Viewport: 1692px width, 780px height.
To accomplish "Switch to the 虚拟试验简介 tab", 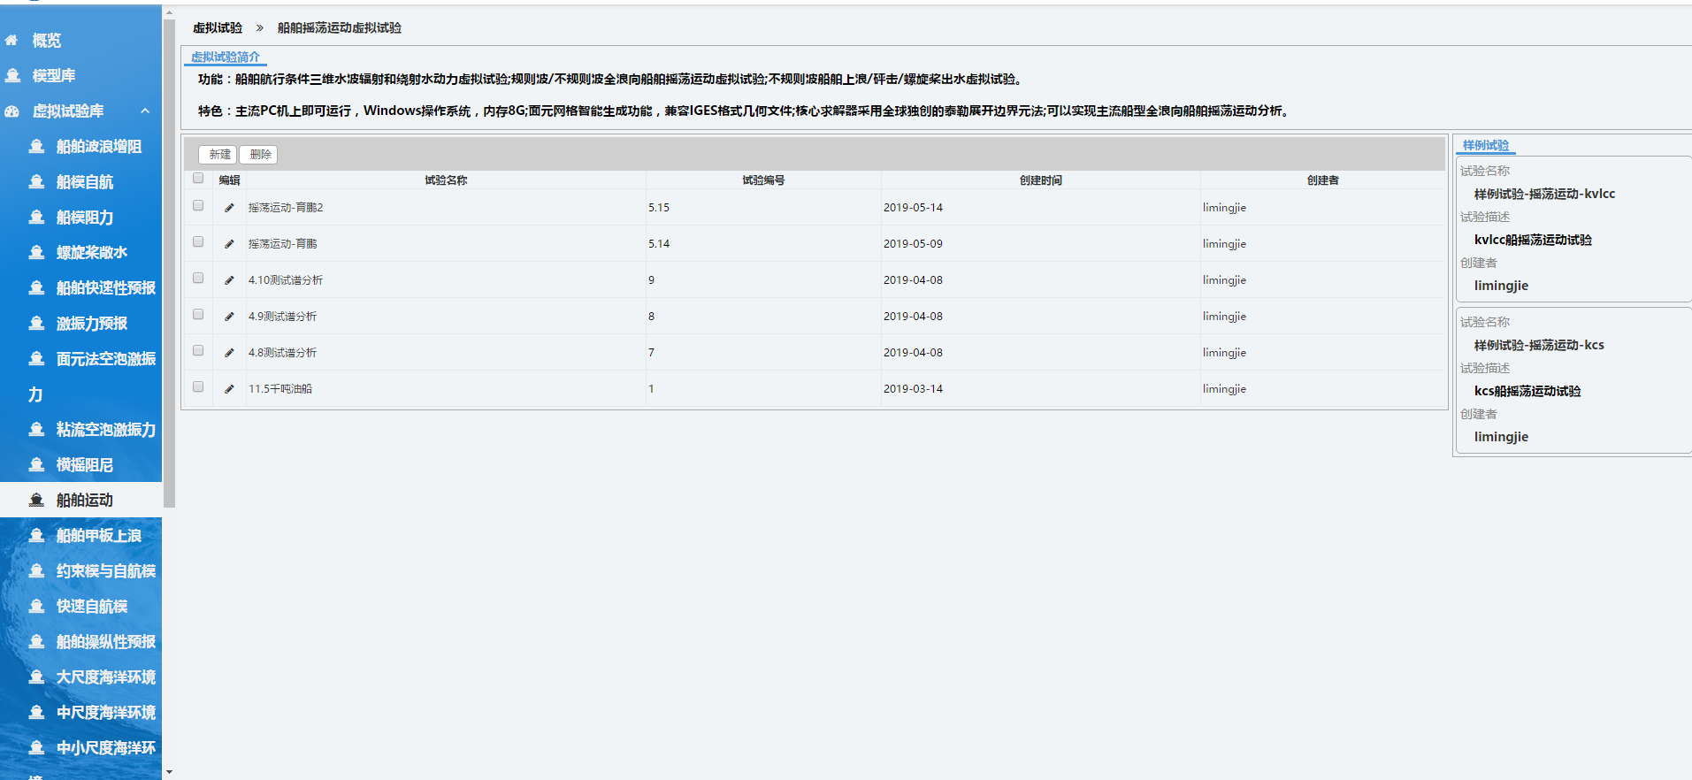I will click(x=226, y=57).
